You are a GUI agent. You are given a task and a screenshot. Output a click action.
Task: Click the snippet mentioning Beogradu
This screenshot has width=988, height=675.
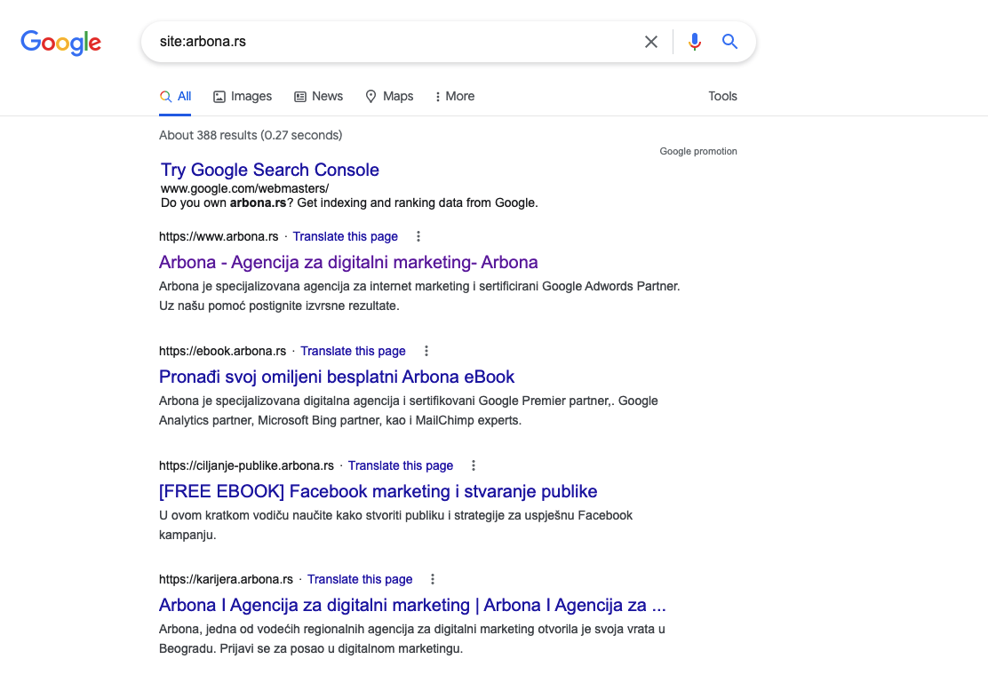point(412,639)
